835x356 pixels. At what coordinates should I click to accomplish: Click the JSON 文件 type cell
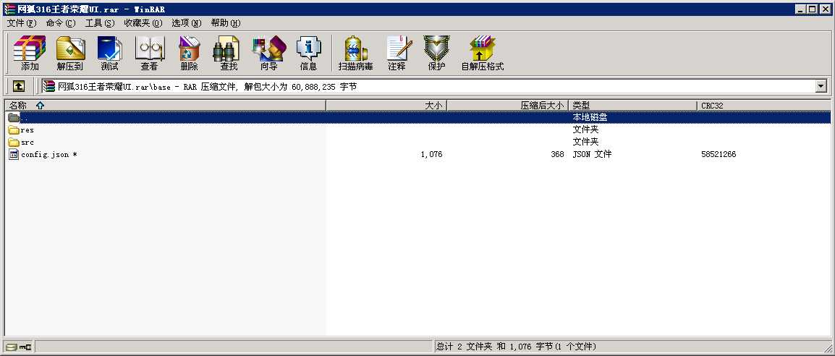click(592, 154)
